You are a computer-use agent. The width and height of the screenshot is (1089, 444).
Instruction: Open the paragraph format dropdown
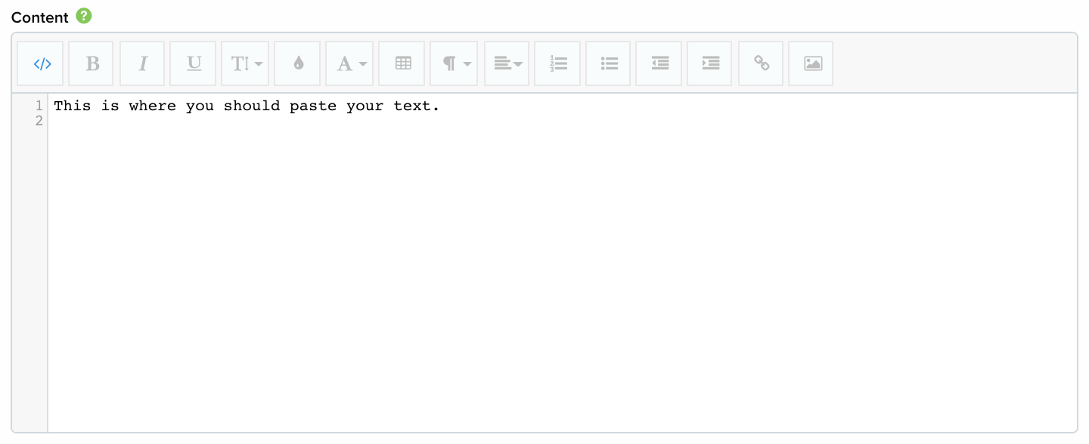click(455, 63)
